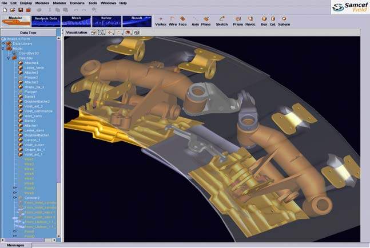This screenshot has width=370, height=248.
Task: Click the Paste icon in top toolbar
Action: [x=65, y=10]
